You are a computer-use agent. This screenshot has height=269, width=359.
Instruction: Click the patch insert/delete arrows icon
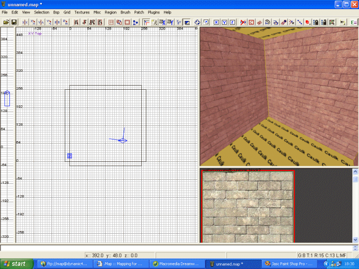pos(276,22)
